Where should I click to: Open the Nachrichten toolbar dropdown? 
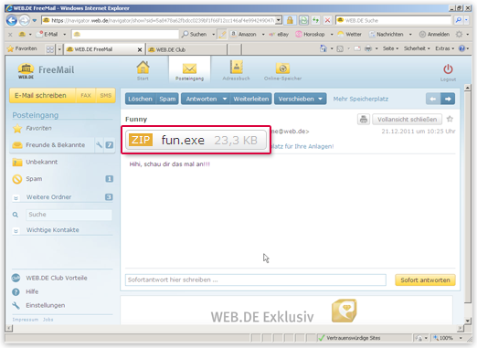coord(410,35)
